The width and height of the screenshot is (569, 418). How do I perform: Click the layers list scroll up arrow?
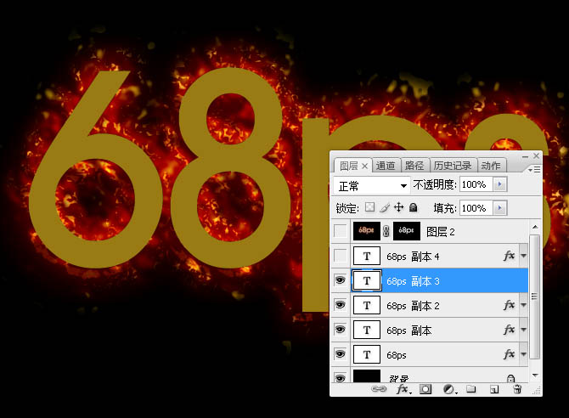535,227
